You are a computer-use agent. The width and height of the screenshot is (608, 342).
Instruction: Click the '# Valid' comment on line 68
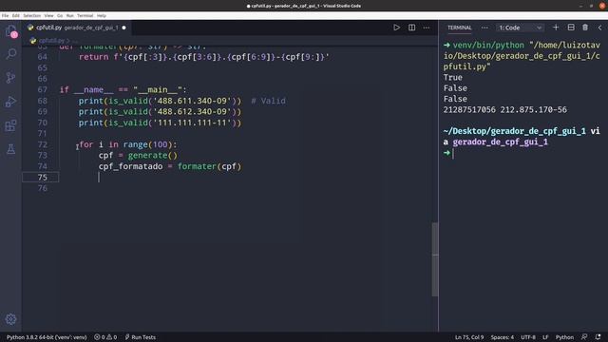pos(268,101)
